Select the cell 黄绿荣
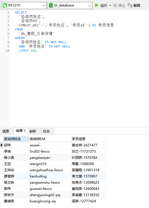 click(16, 201)
